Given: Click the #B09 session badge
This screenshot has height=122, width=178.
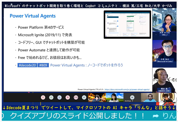Looking at the screenshot, I should [43, 65].
